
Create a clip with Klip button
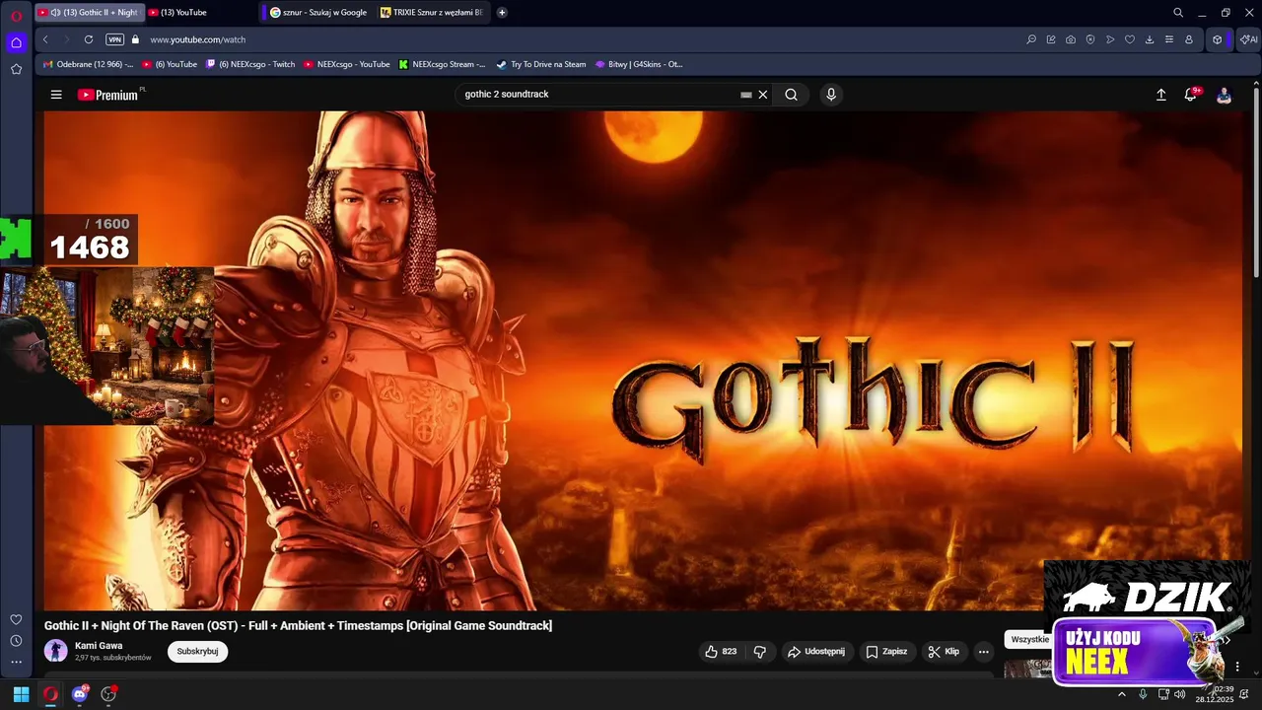(x=944, y=652)
